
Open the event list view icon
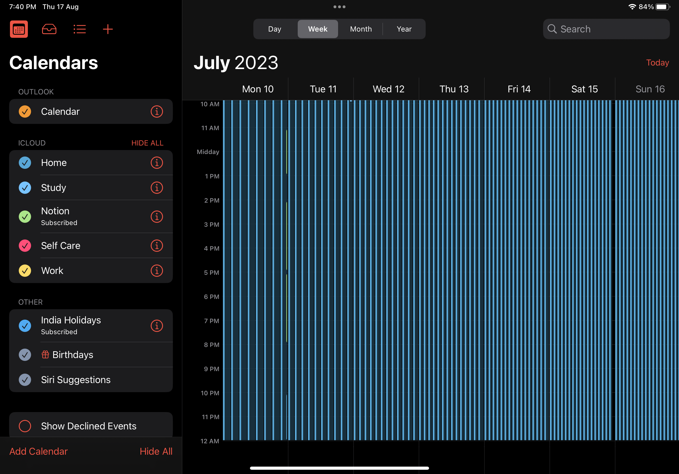80,29
